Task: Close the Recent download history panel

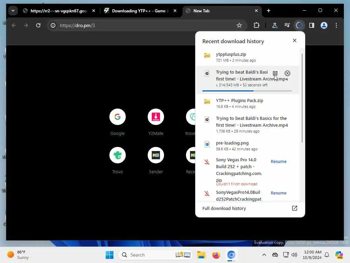Action: click(x=294, y=40)
